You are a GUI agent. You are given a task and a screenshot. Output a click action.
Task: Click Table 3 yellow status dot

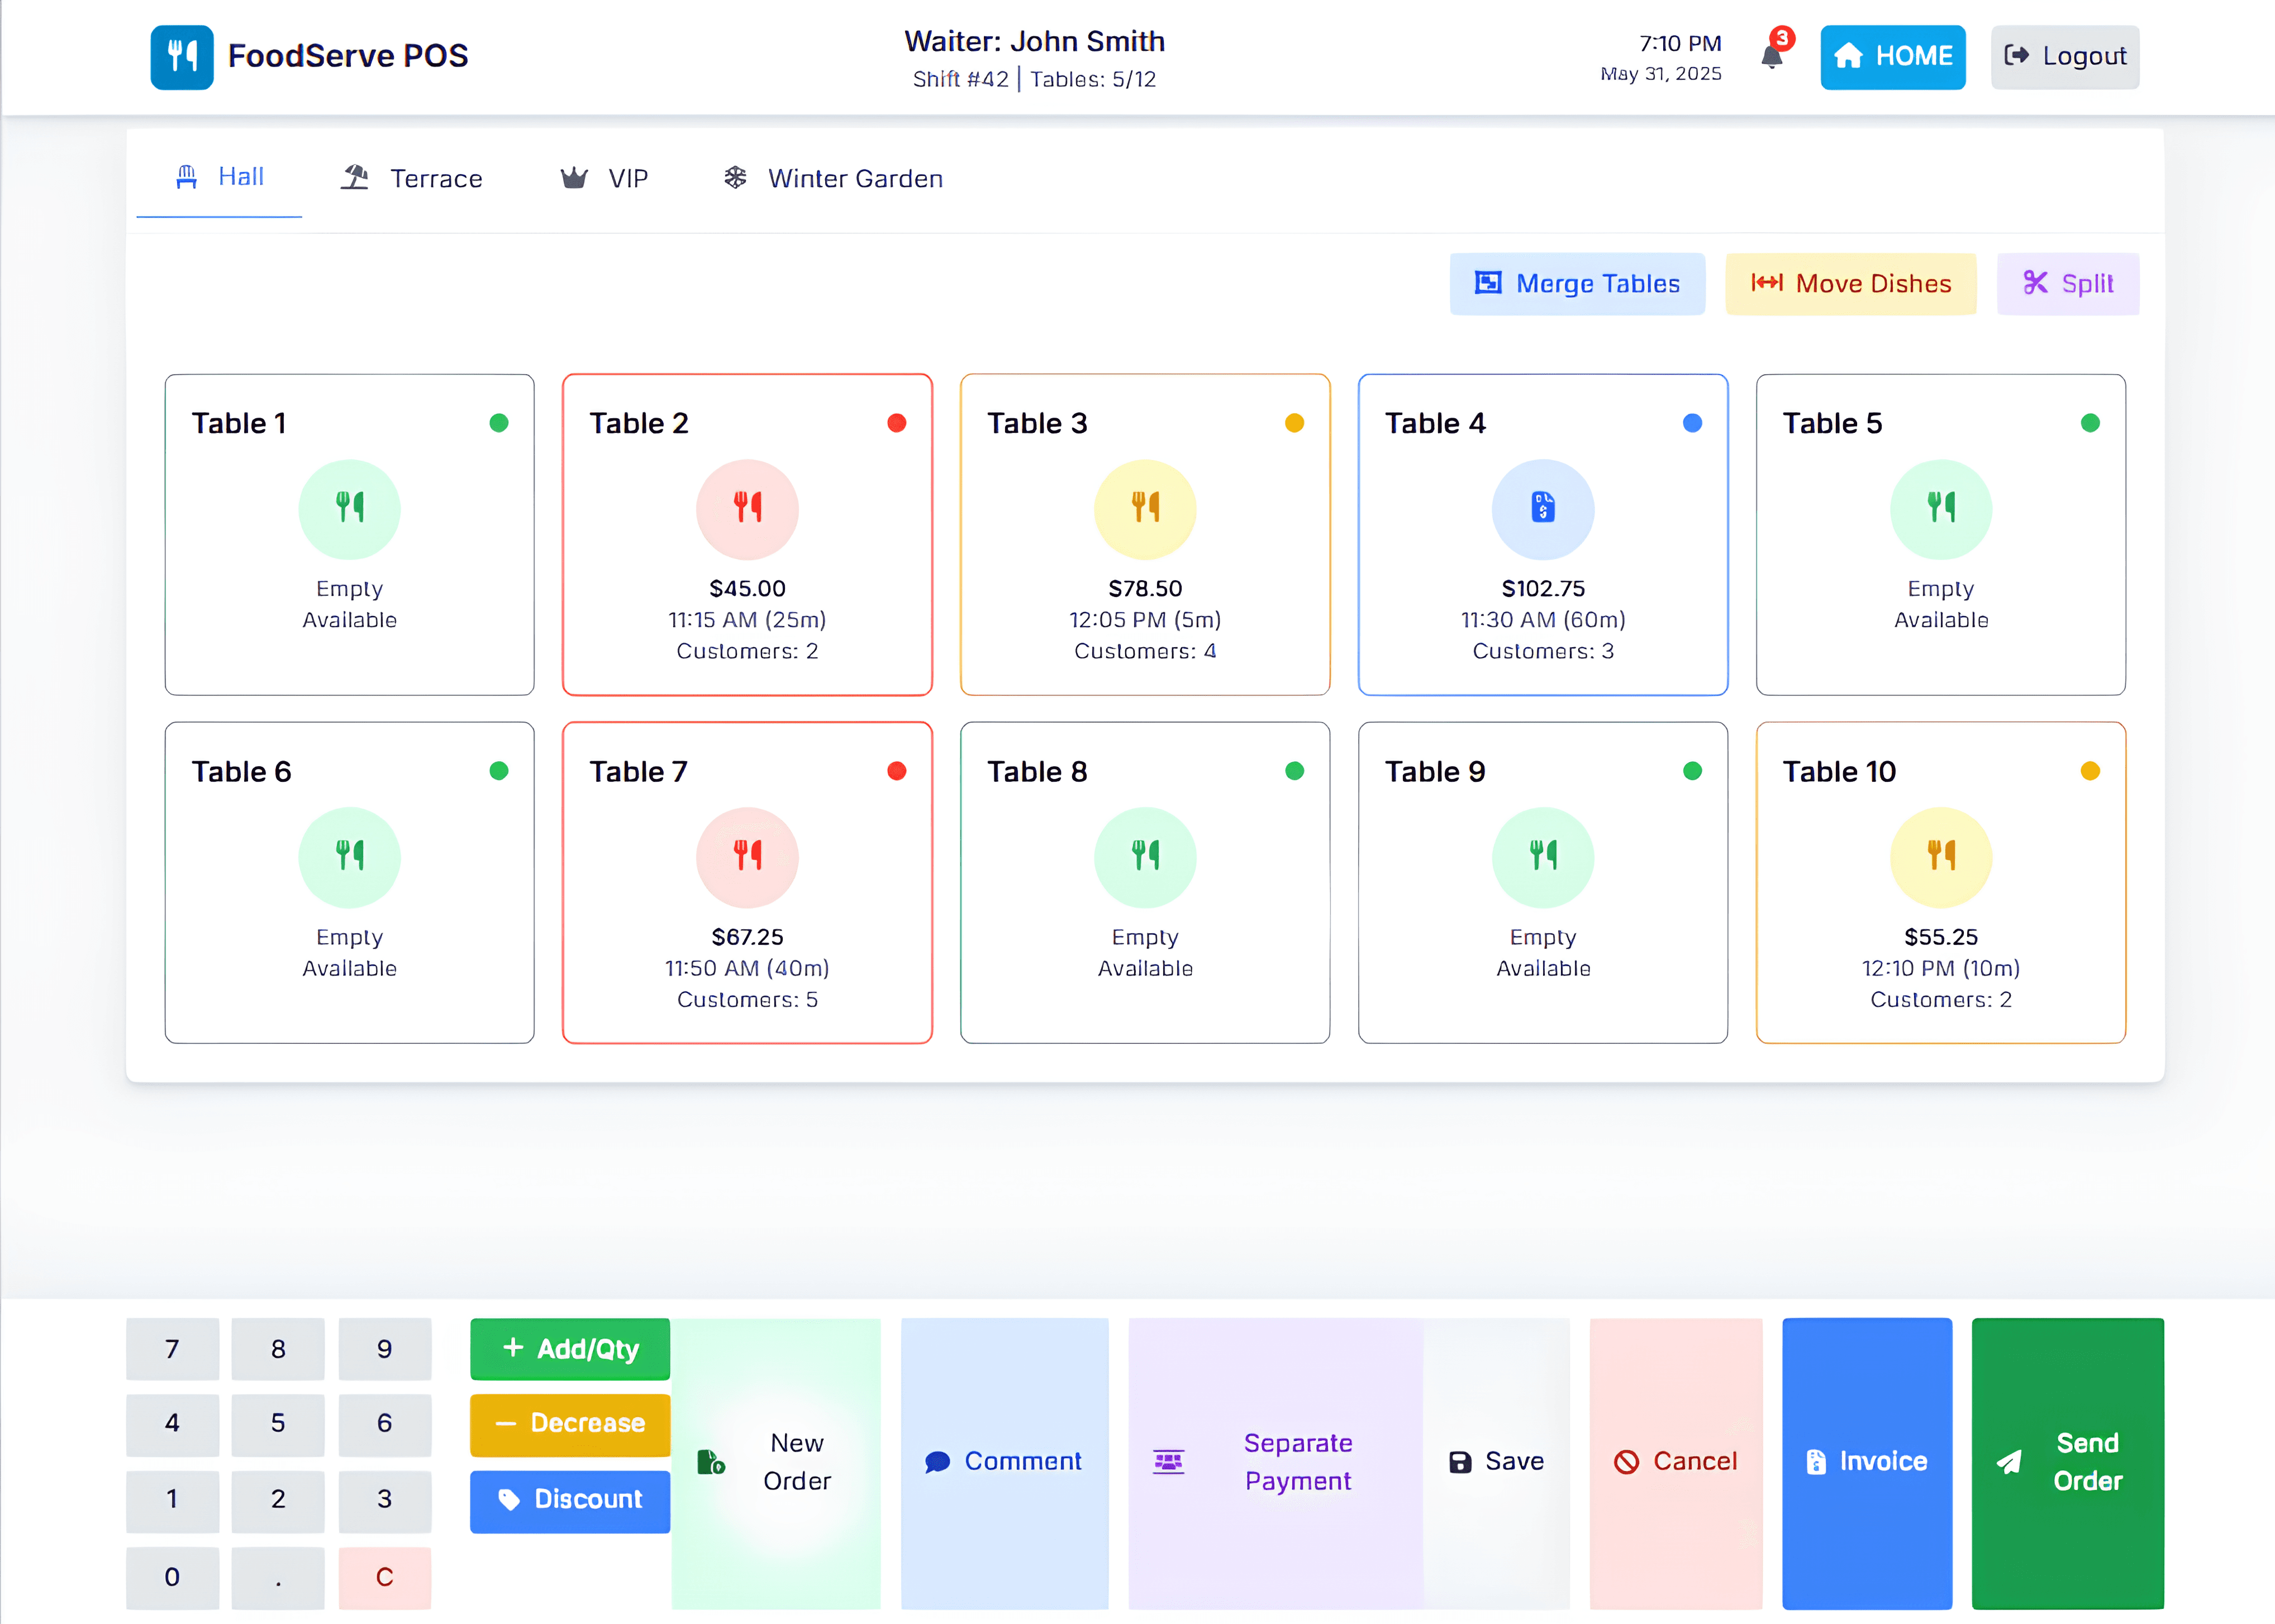pyautogui.click(x=1293, y=423)
